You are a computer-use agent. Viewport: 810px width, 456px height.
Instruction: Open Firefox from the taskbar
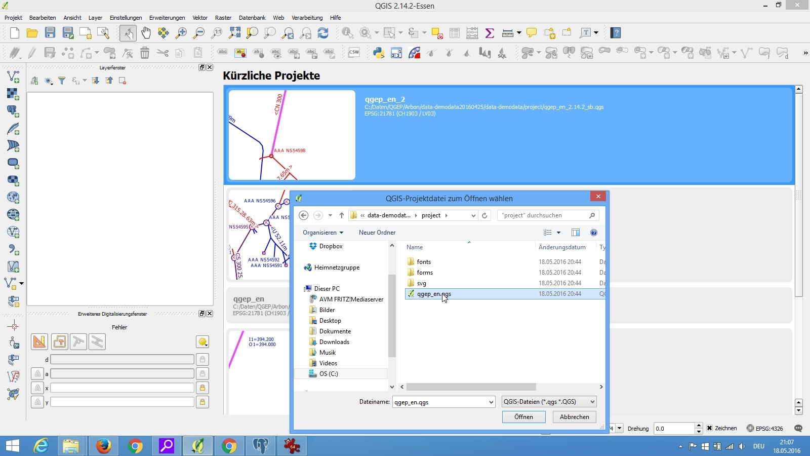tap(104, 446)
